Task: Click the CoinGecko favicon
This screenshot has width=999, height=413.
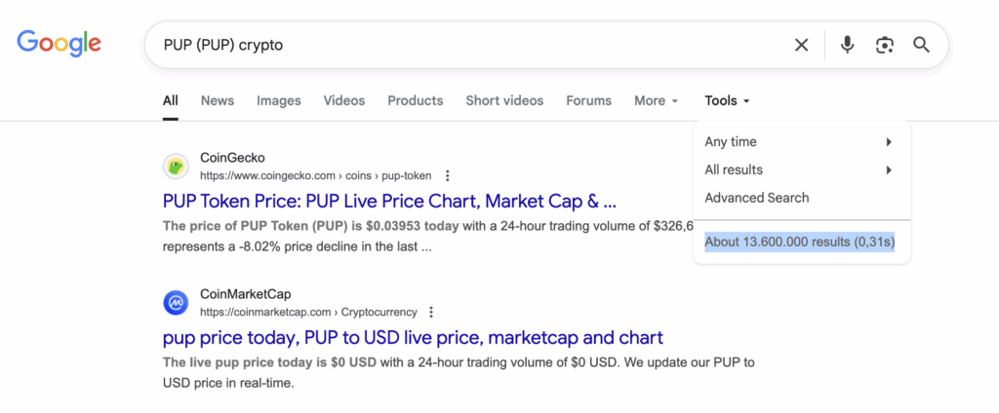Action: (176, 167)
